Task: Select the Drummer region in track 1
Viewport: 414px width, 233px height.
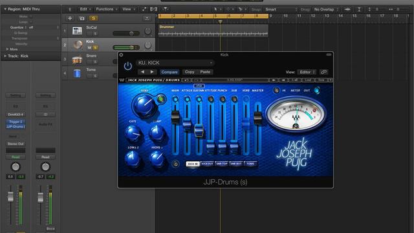Action: pos(213,31)
